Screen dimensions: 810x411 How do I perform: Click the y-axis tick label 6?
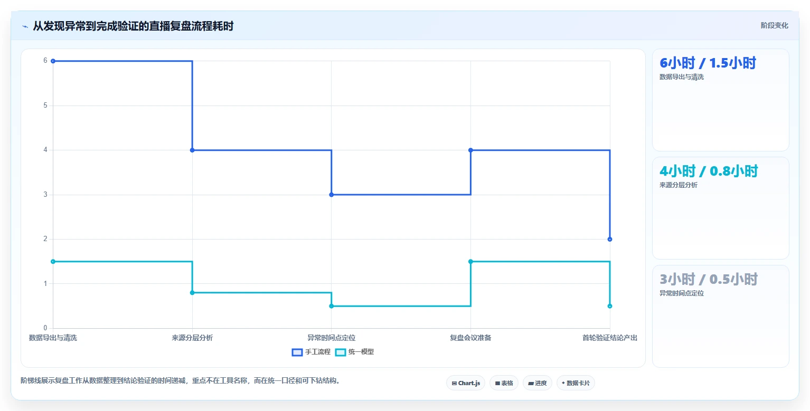45,61
